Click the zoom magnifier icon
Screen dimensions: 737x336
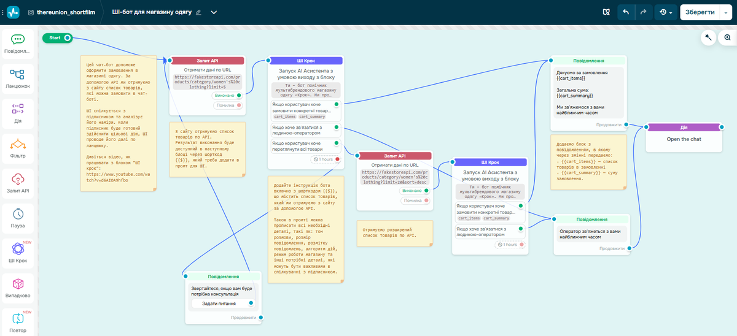pyautogui.click(x=727, y=37)
